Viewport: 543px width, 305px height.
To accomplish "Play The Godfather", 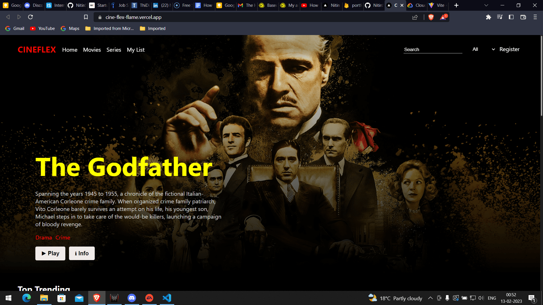I will [x=50, y=253].
